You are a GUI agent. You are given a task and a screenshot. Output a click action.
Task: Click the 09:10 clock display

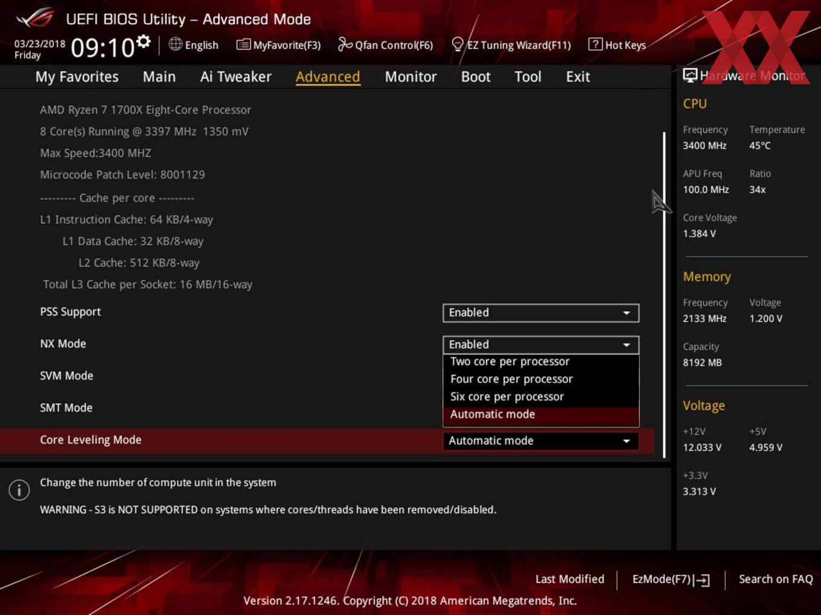103,48
